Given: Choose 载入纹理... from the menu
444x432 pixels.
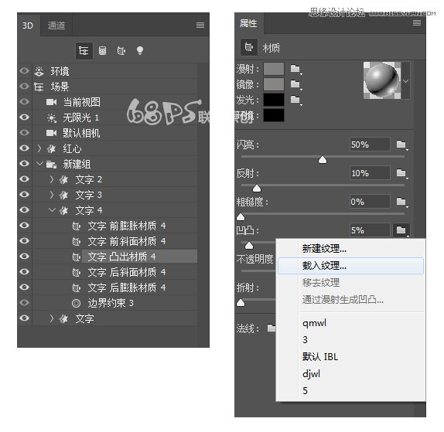Looking at the screenshot, I should click(x=350, y=266).
